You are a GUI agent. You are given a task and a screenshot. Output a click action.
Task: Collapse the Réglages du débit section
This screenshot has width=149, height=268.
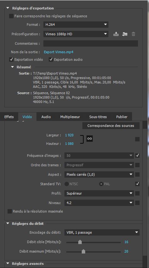[x=8, y=223]
